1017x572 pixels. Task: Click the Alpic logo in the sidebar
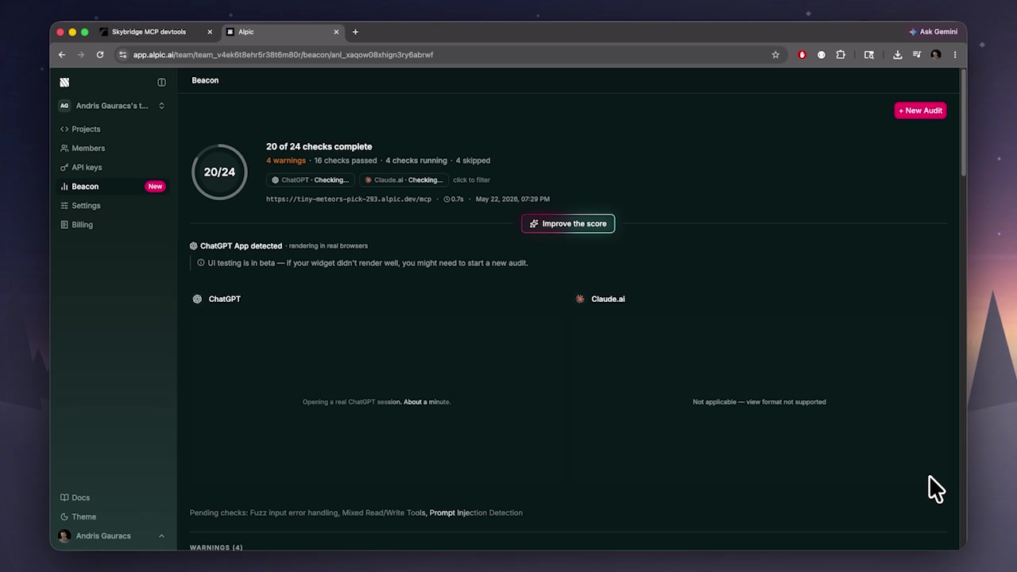(64, 82)
